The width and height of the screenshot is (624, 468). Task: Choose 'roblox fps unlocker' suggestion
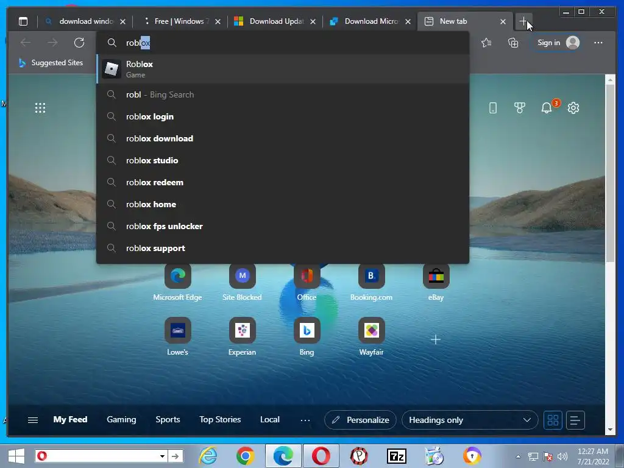pos(283,226)
